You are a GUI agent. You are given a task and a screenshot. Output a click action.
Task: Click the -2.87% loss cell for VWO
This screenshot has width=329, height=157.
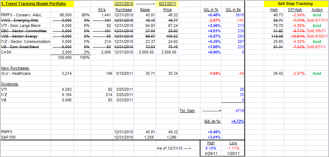pos(214,20)
